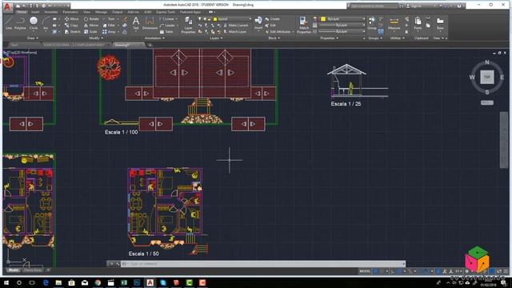512x288 pixels.
Task: Open Layer Properties manager
Action: pyautogui.click(x=188, y=26)
